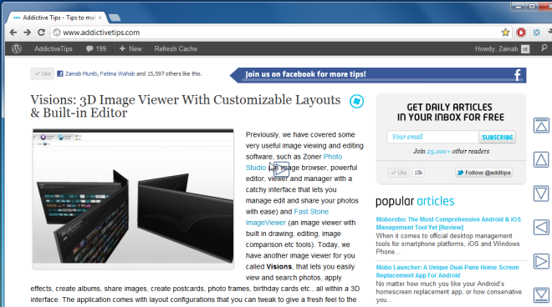Reload the page with the refresh icon
Image resolution: width=552 pixels, height=307 pixels.
click(41, 33)
